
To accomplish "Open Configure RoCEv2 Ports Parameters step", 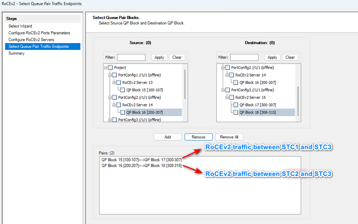I will click(39, 33).
